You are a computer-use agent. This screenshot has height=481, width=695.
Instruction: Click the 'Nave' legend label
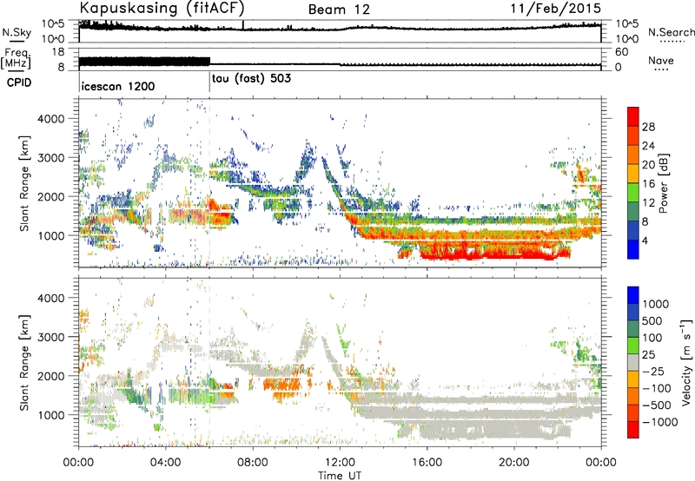pyautogui.click(x=661, y=61)
